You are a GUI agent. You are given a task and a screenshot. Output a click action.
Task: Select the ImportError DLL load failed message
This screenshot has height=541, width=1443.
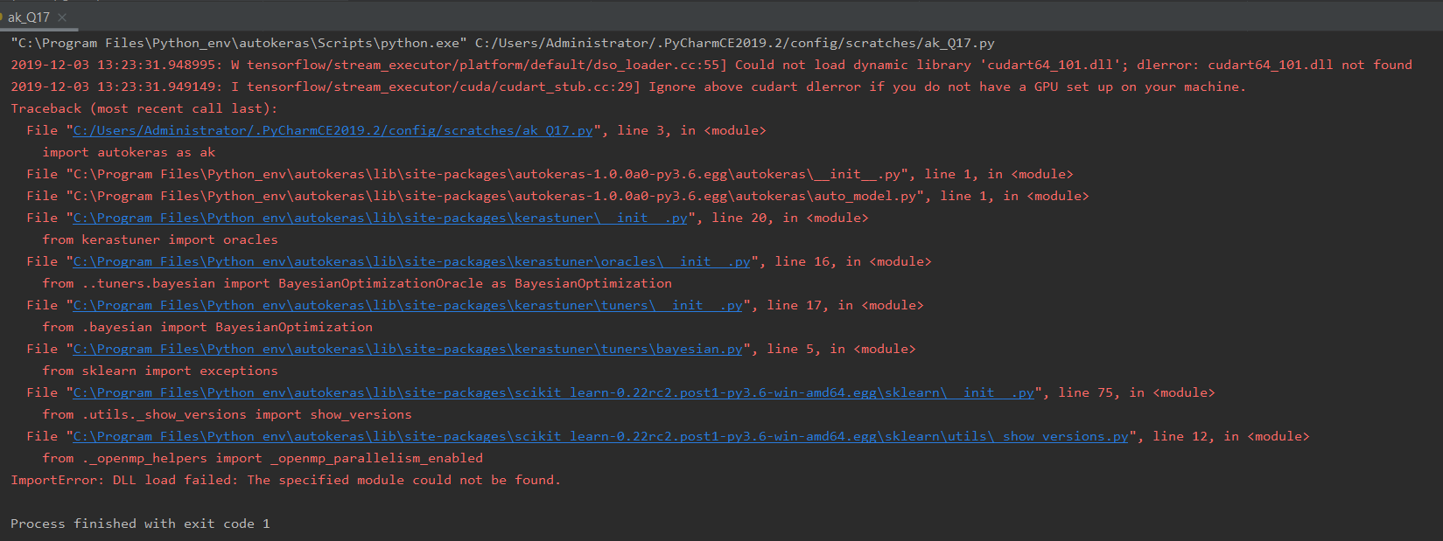click(284, 479)
